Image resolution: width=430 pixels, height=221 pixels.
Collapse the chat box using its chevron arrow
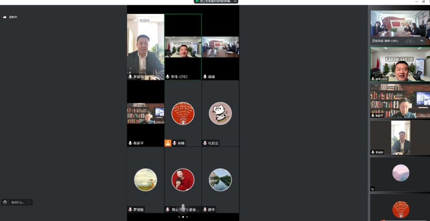[x=29, y=202]
